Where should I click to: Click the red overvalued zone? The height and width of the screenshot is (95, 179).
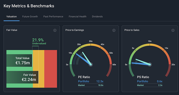click(x=51, y=69)
